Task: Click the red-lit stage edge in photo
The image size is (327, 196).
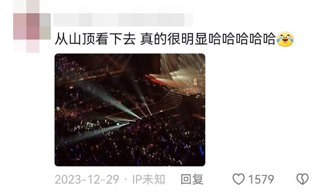Action: tap(157, 80)
